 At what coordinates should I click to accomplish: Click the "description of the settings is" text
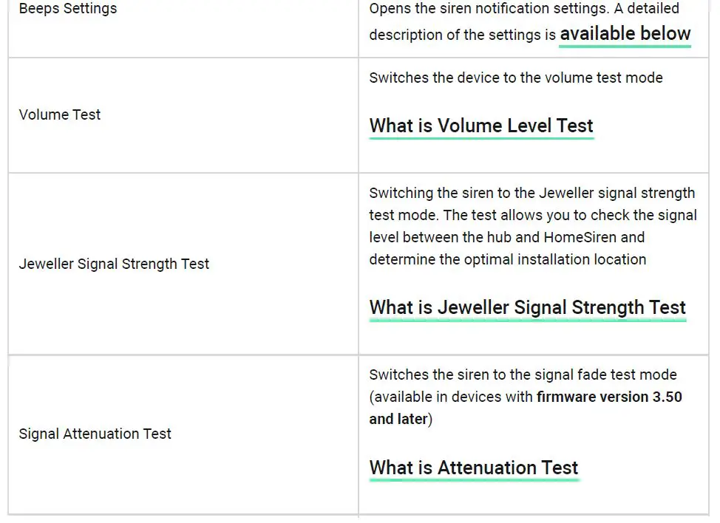coord(462,35)
